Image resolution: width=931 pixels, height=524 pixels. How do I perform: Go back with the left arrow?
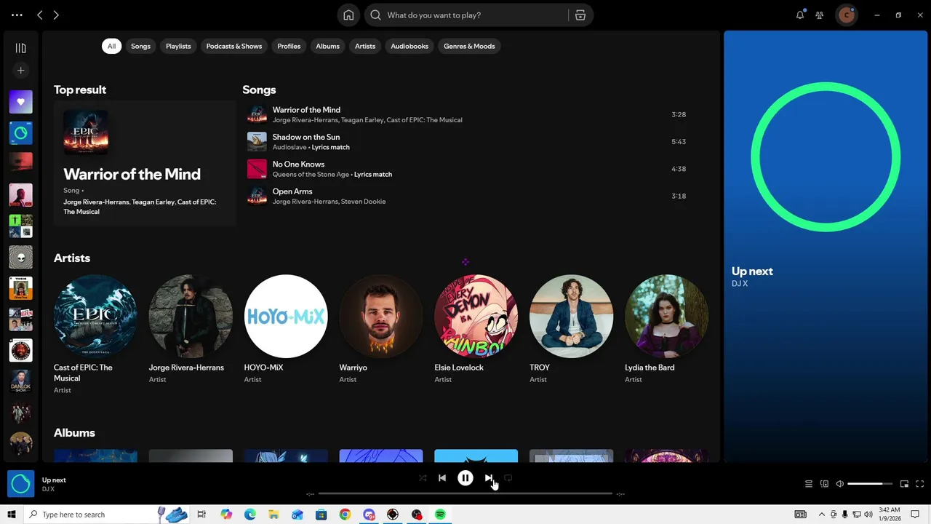[x=40, y=15]
